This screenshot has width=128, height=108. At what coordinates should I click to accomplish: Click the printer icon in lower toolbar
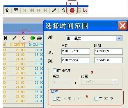[39, 38]
